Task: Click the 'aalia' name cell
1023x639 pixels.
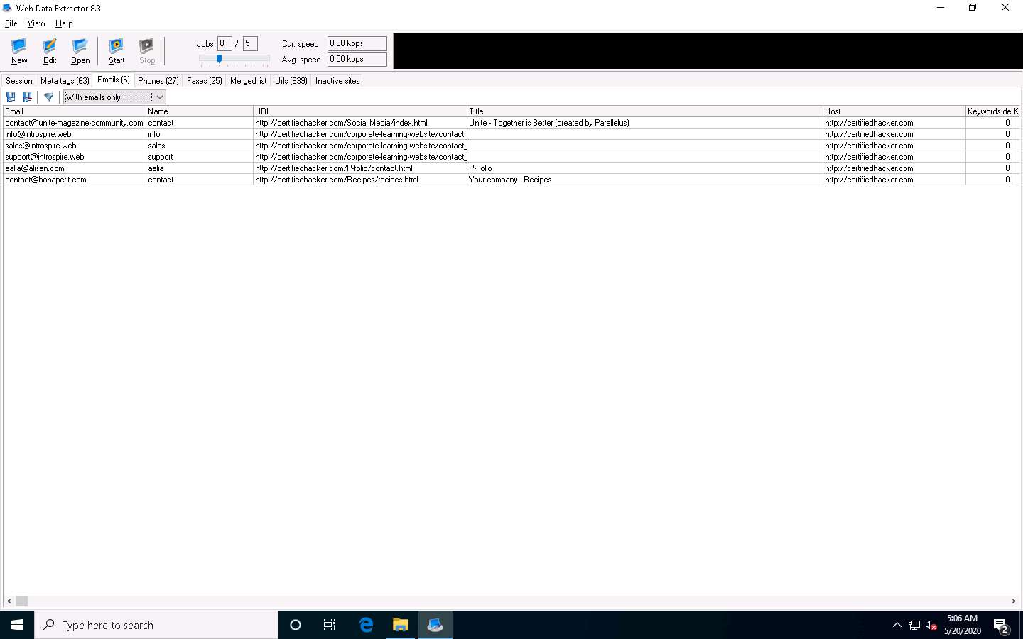Action: 200,168
